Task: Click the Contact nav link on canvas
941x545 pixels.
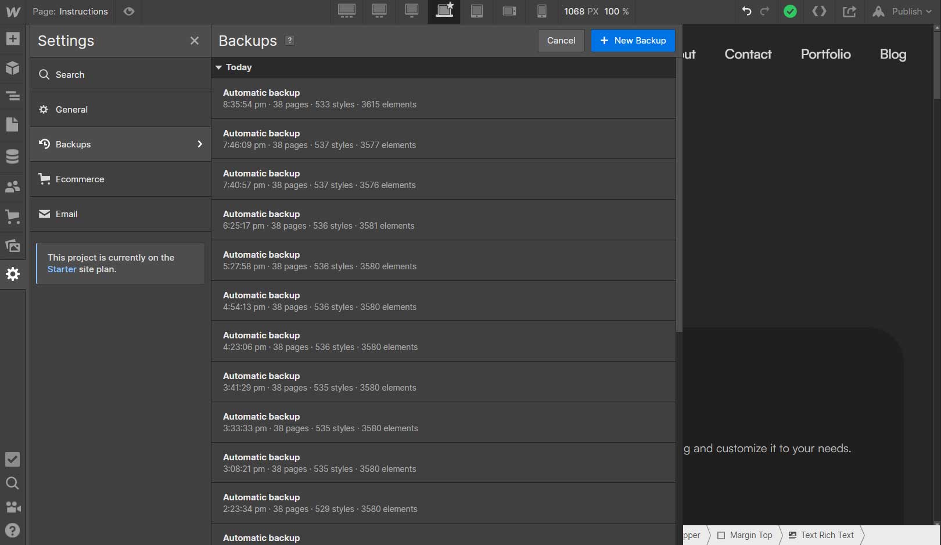Action: pos(748,54)
